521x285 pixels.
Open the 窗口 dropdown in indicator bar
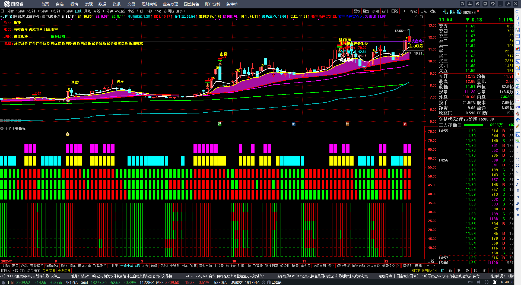[15, 266]
